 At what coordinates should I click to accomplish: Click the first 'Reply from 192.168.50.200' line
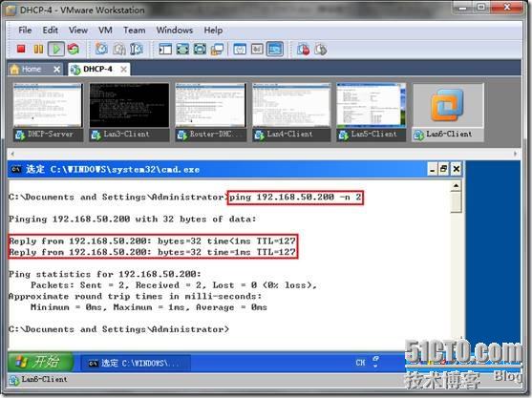[152, 241]
